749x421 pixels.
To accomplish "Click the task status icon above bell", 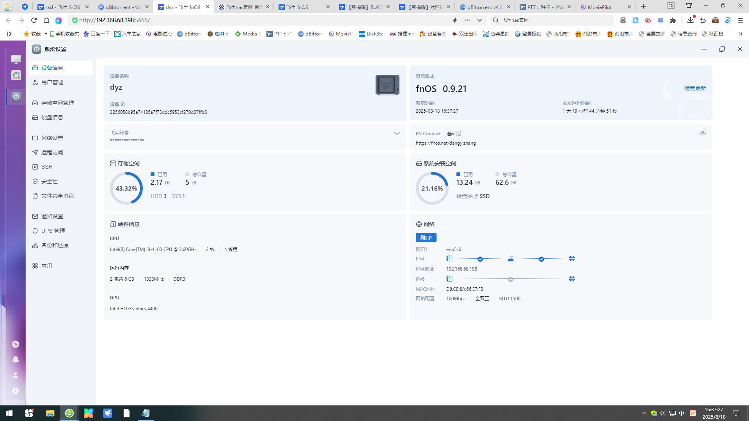I will pyautogui.click(x=16, y=344).
